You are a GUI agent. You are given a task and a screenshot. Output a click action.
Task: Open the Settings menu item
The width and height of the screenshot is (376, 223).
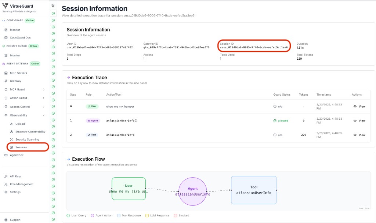coord(6,192)
